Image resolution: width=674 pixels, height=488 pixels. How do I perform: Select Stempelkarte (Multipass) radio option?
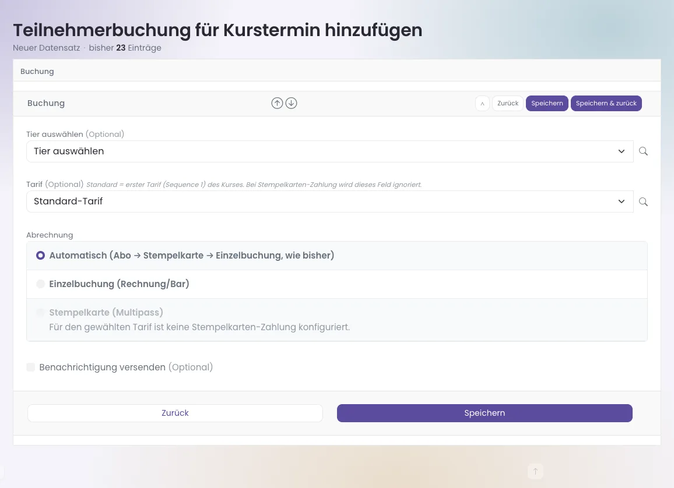pyautogui.click(x=40, y=313)
